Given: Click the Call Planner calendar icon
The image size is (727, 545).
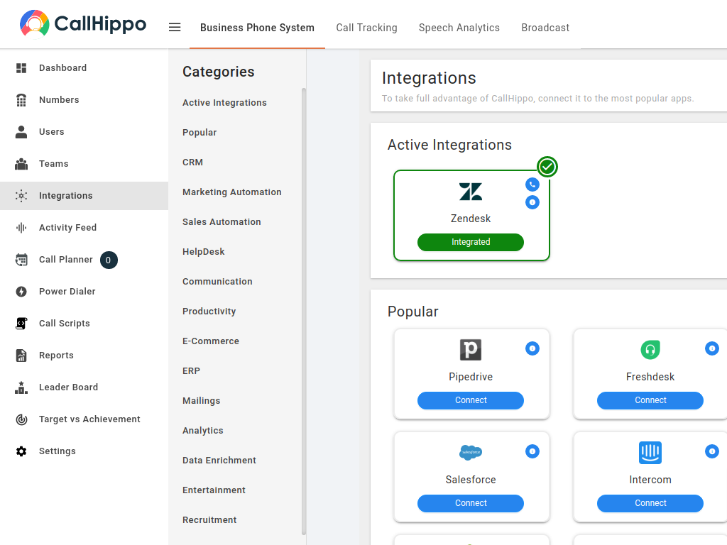Looking at the screenshot, I should [x=21, y=260].
